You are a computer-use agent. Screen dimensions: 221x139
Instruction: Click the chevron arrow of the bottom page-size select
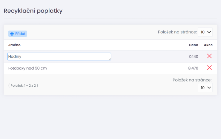209,88
